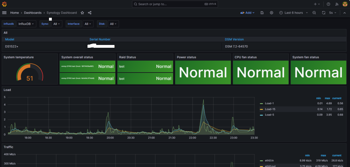Open the System overall status panel title
Image resolution: width=350 pixels, height=167 pixels.
(77, 57)
